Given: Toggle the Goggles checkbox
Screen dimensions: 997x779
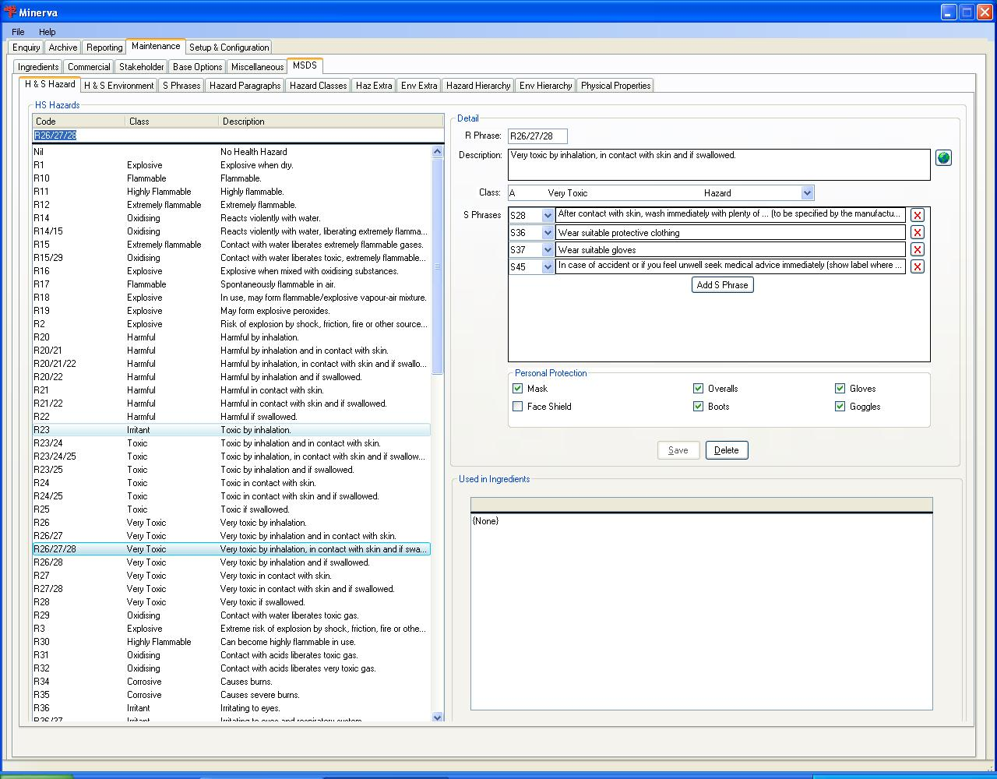Looking at the screenshot, I should [x=840, y=406].
